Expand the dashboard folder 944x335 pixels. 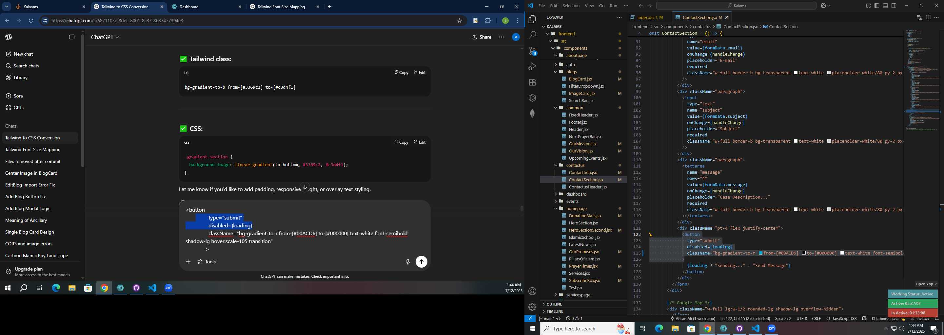pos(556,194)
